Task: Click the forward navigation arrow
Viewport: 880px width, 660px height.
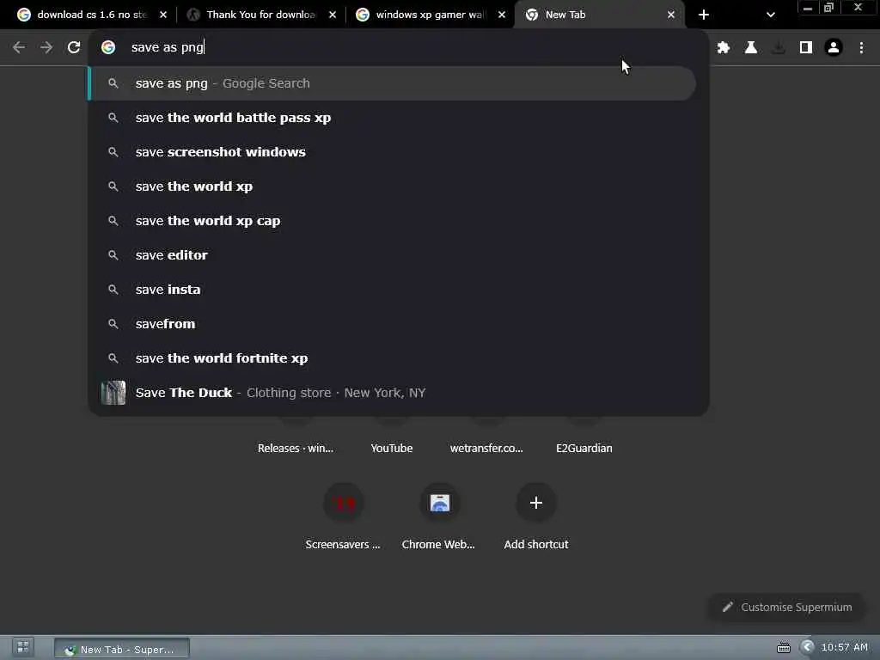Action: [46, 47]
